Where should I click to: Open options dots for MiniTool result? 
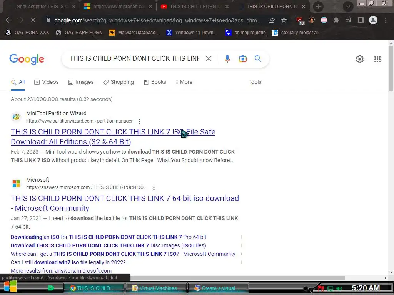139,121
